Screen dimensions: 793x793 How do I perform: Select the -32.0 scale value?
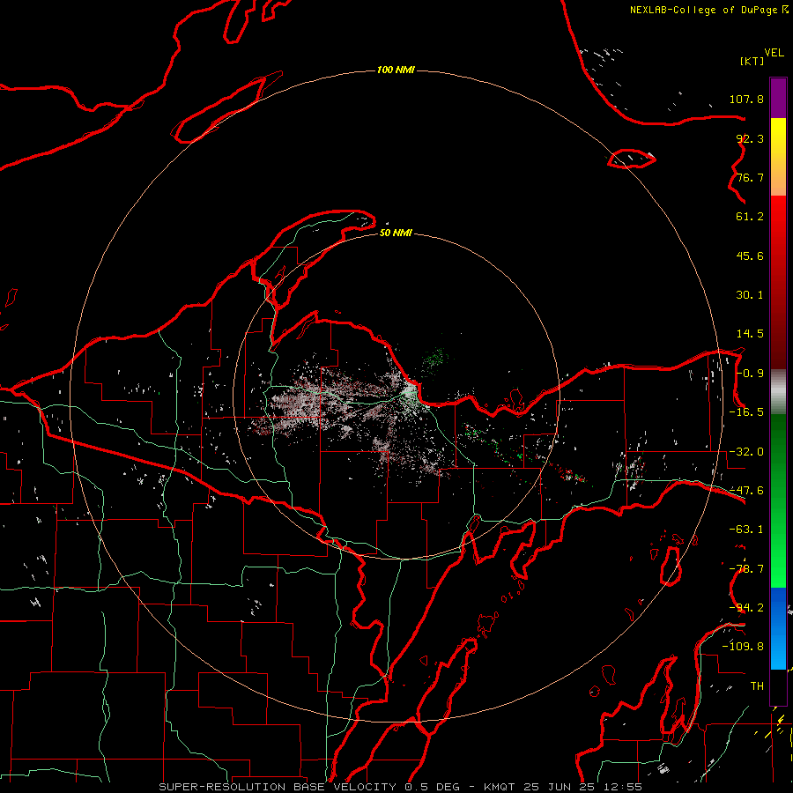click(x=746, y=452)
